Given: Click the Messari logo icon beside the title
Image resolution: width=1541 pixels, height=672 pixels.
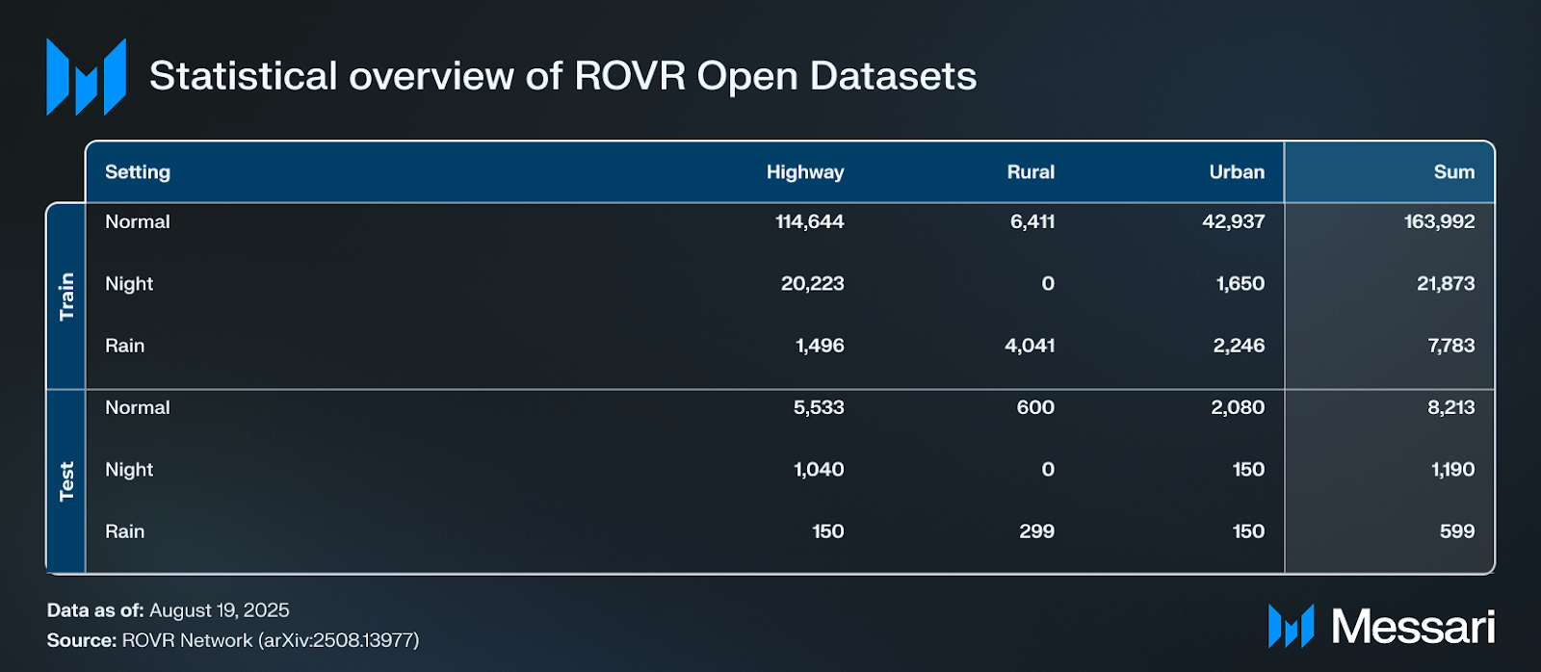Looking at the screenshot, I should [x=87, y=77].
